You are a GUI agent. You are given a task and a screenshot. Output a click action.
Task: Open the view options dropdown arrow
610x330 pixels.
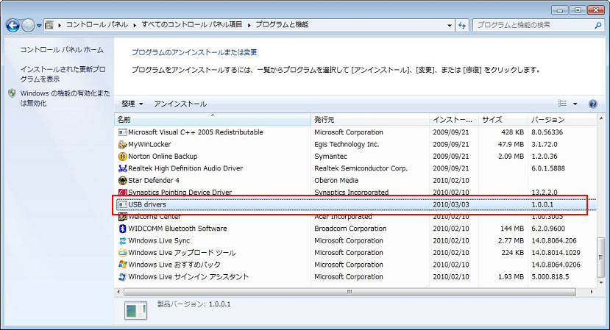[575, 104]
